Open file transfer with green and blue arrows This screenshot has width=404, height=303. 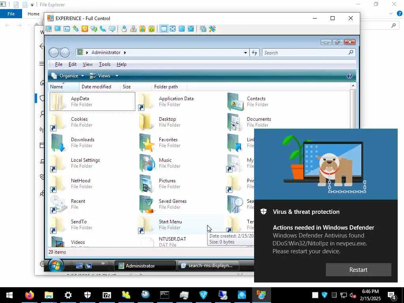pos(75,29)
